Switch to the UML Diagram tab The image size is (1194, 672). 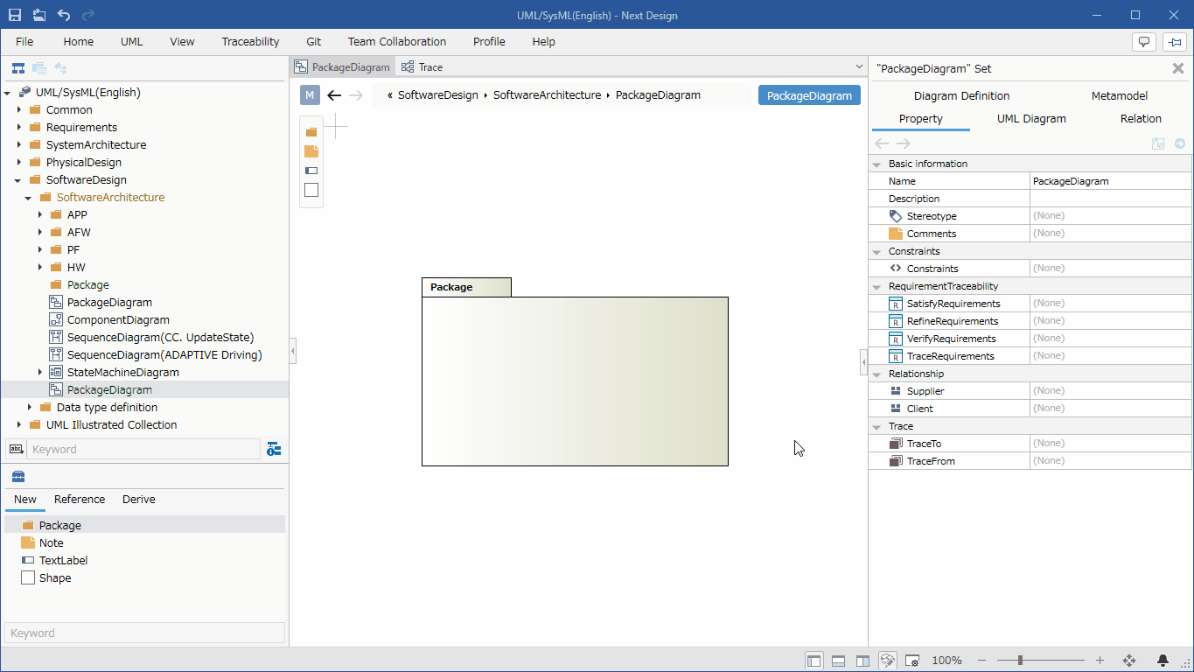1031,118
